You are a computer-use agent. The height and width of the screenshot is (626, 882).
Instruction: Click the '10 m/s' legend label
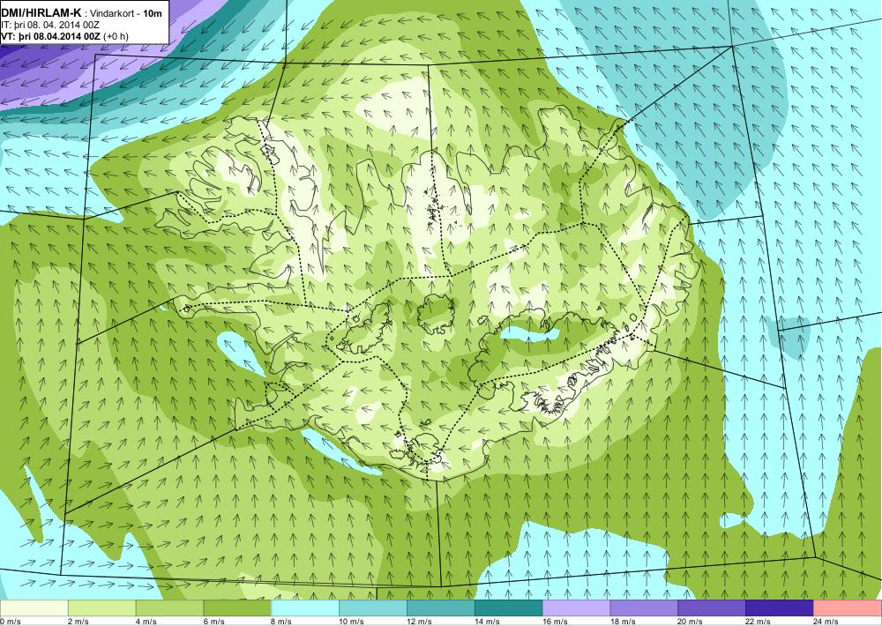pos(352,622)
